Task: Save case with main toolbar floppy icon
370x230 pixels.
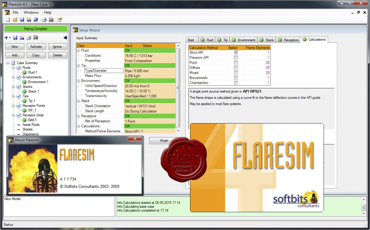Action: point(22,20)
